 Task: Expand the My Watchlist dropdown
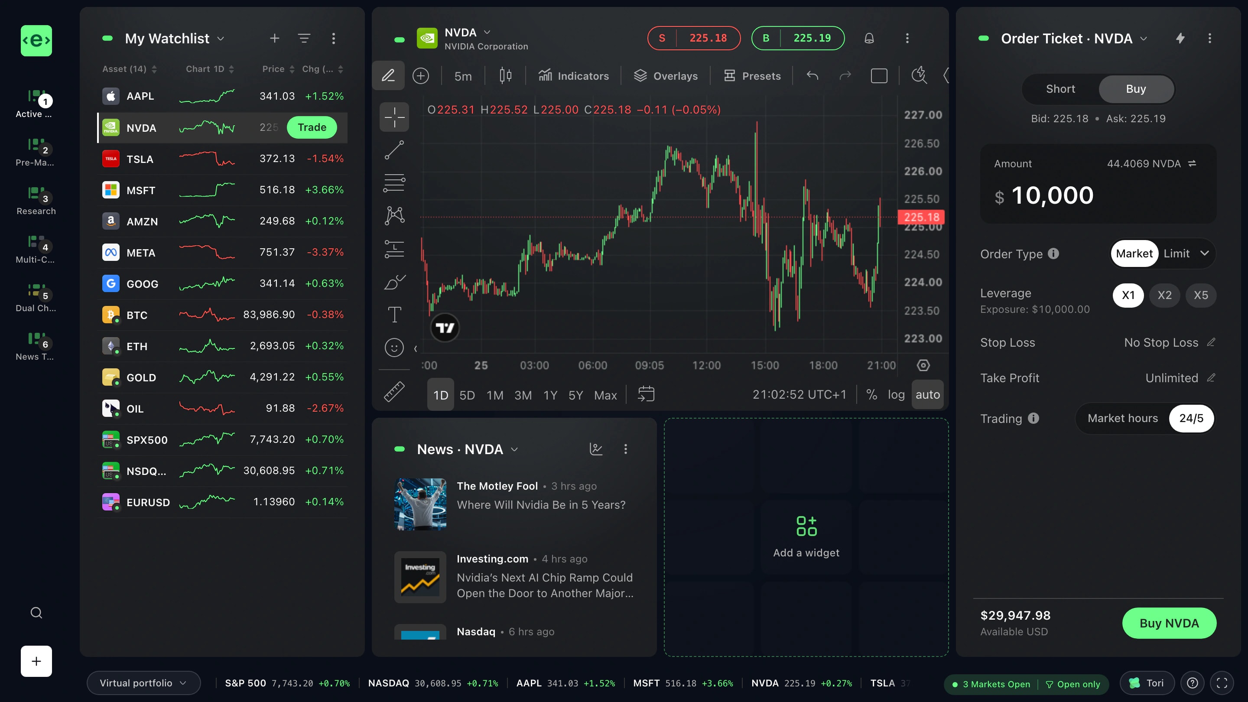click(x=221, y=39)
